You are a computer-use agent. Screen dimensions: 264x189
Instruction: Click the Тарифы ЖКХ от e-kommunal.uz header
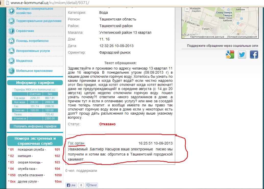(x=35, y=90)
